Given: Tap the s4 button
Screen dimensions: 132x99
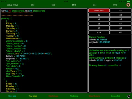Looking at the screenshot, I should pyautogui.click(x=99, y=19).
